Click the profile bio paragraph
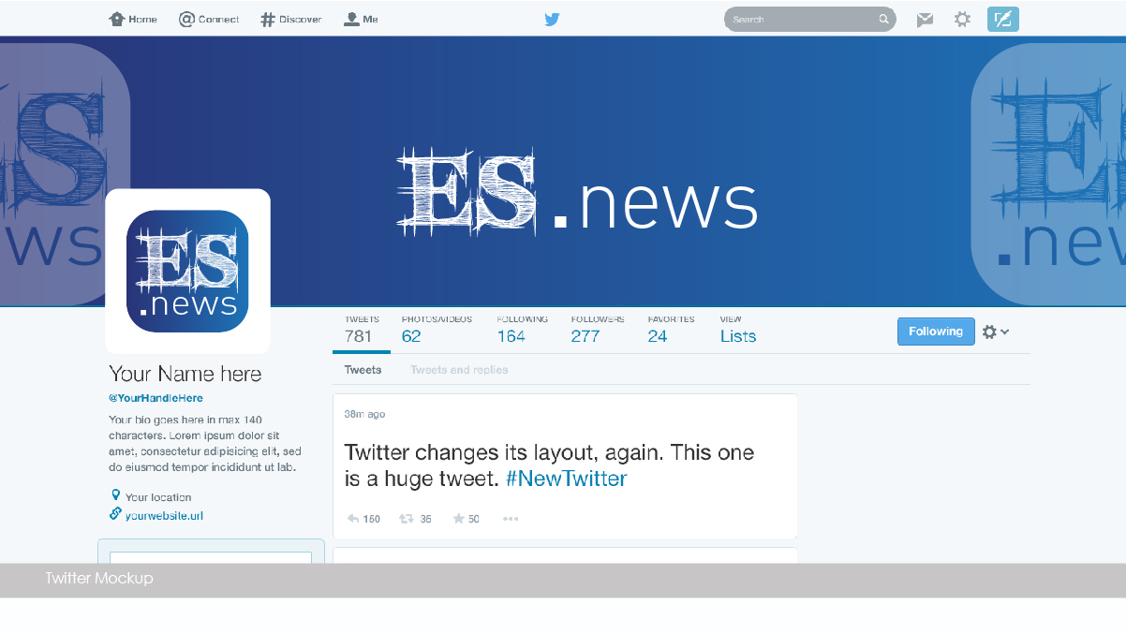This screenshot has height=634, width=1126. pos(205,444)
